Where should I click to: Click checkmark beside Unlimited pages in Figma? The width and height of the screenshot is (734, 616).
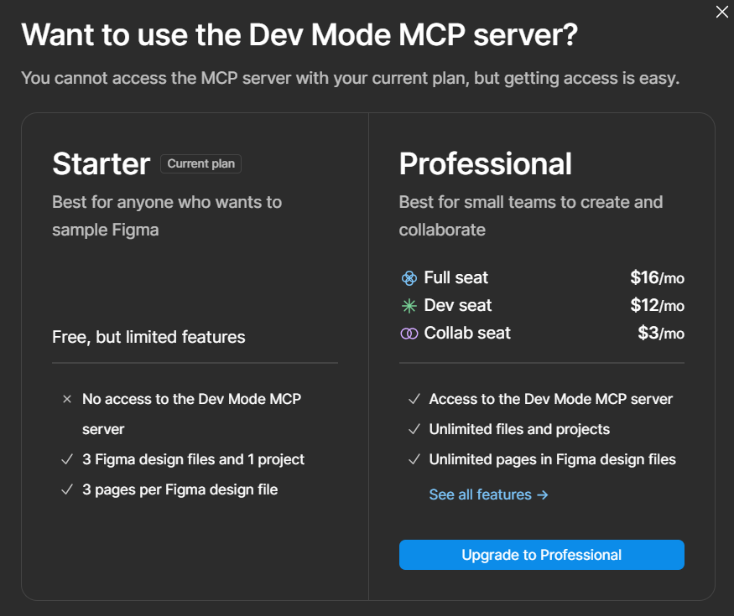[414, 459]
